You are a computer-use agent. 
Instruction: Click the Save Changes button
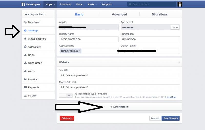170,118
